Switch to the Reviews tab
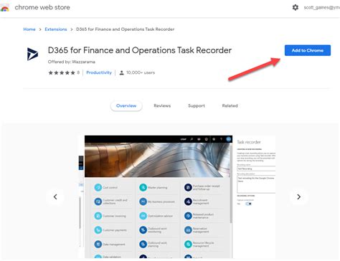 click(162, 105)
